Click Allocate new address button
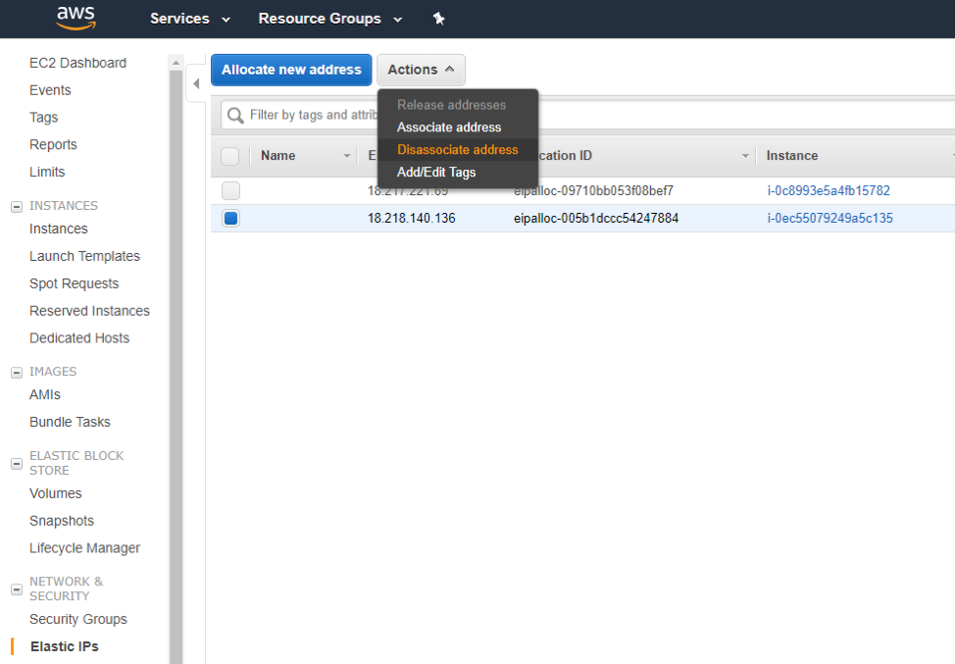Image resolution: width=955 pixels, height=664 pixels. (x=291, y=70)
